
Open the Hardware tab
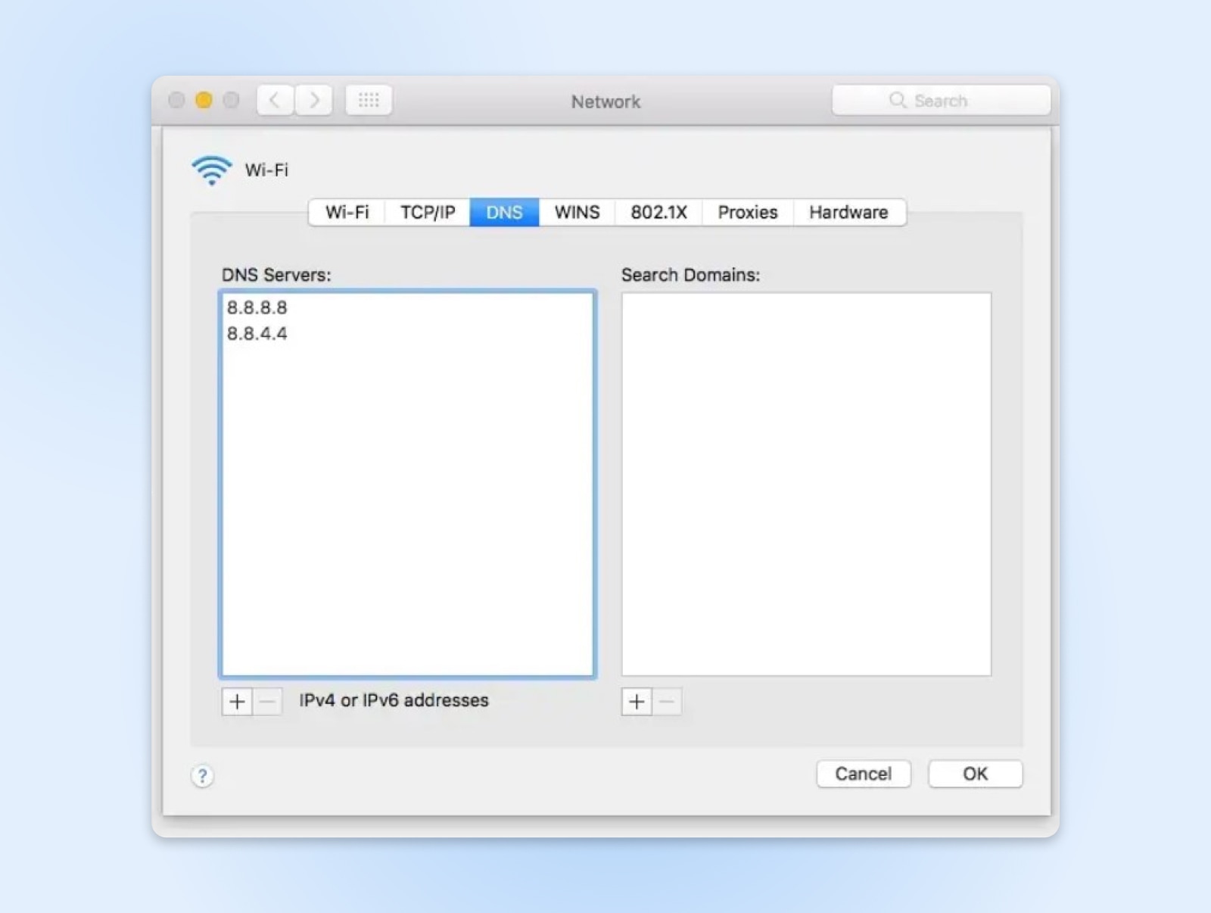pos(848,212)
